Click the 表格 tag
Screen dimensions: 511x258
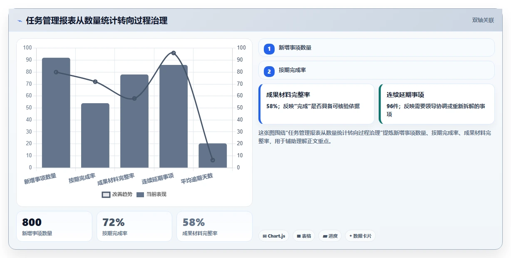[304, 236]
